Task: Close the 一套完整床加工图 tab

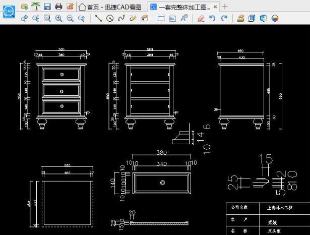Action: [215, 7]
